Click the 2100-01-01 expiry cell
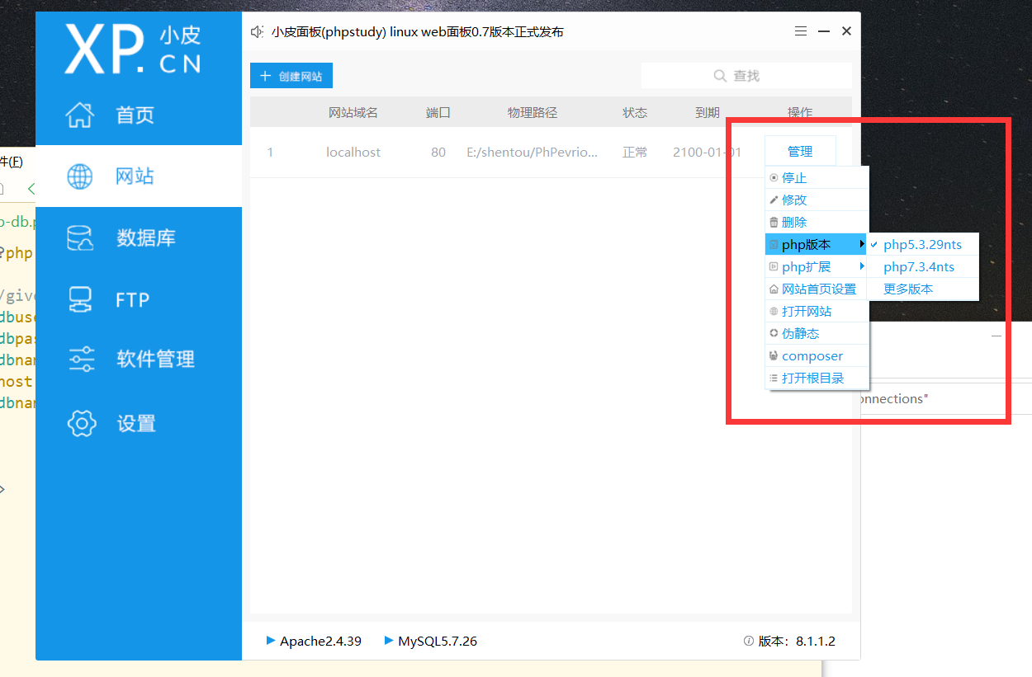 pos(707,153)
